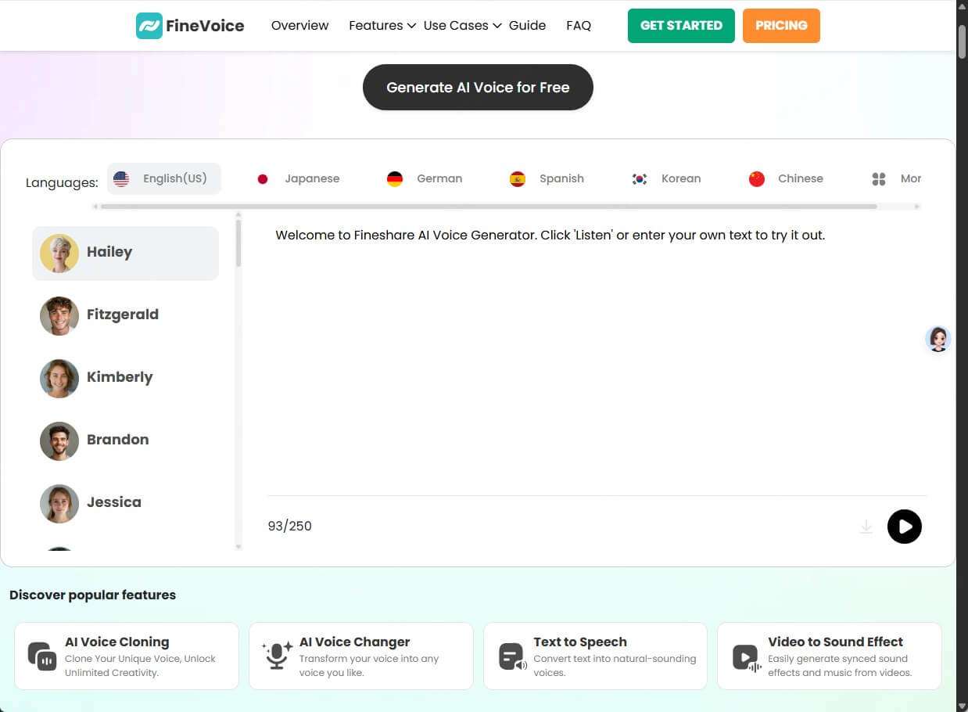Choose the Korean flag icon
The width and height of the screenshot is (968, 712).
[640, 179]
